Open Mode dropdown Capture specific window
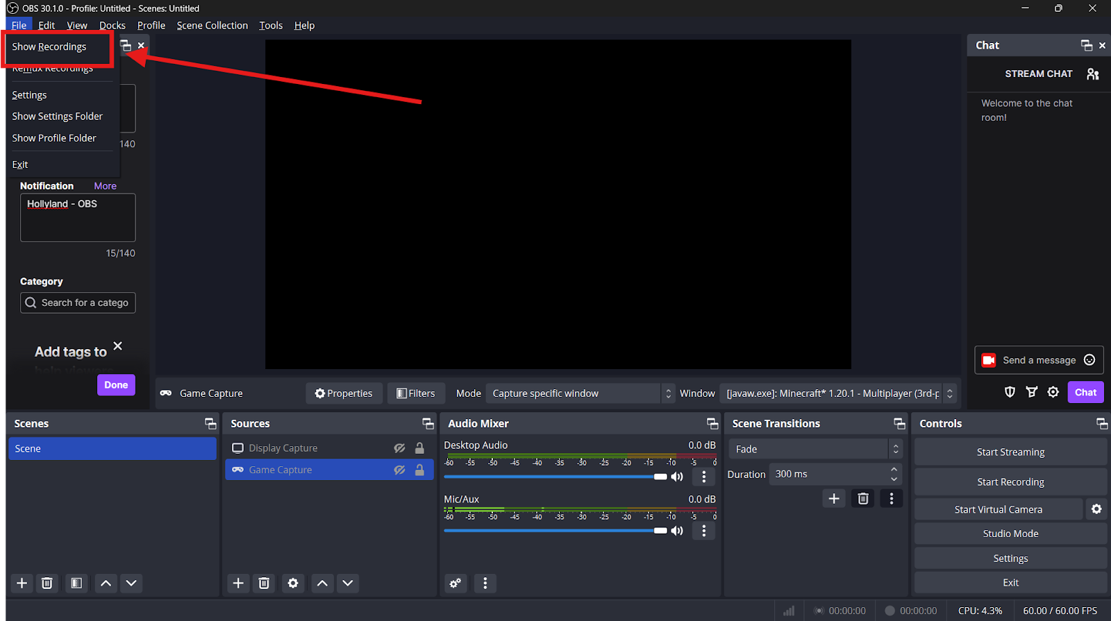The width and height of the screenshot is (1111, 621). tap(580, 393)
